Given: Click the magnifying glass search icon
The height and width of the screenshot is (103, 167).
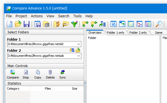Looking at the screenshot, I should pyautogui.click(x=159, y=24).
